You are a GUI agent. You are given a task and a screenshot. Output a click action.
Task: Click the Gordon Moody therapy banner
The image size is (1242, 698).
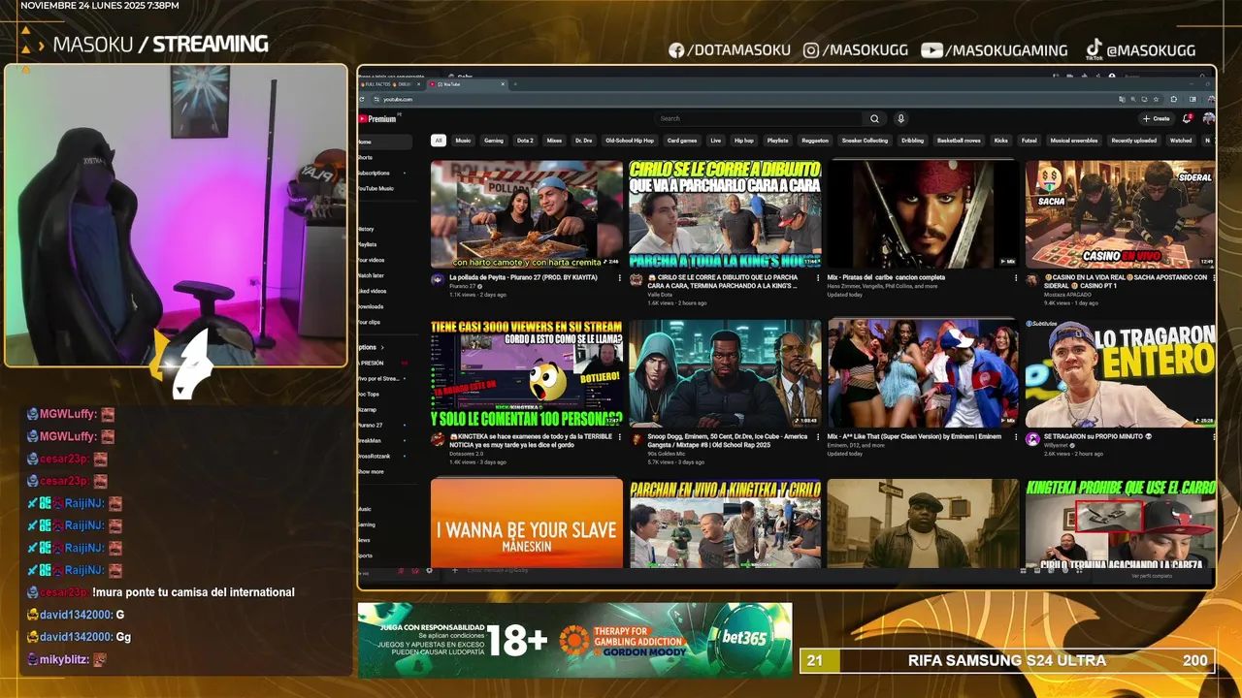[625, 641]
